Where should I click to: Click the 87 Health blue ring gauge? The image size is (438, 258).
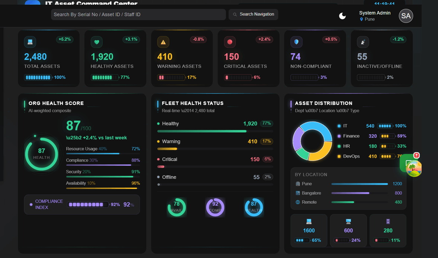point(254,207)
